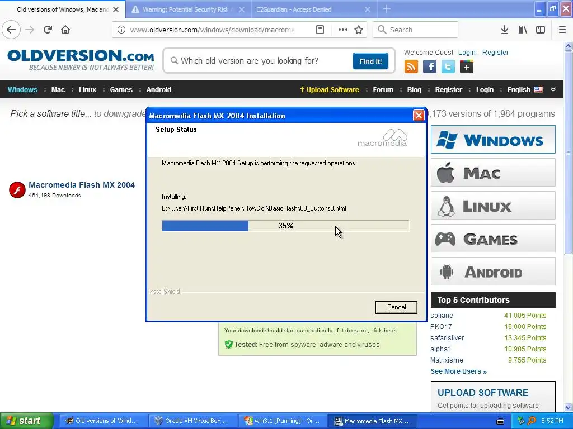Viewport: 573px width, 429px height.
Task: Switch to E2Guardian - Access Denied tab
Action: 314,9
